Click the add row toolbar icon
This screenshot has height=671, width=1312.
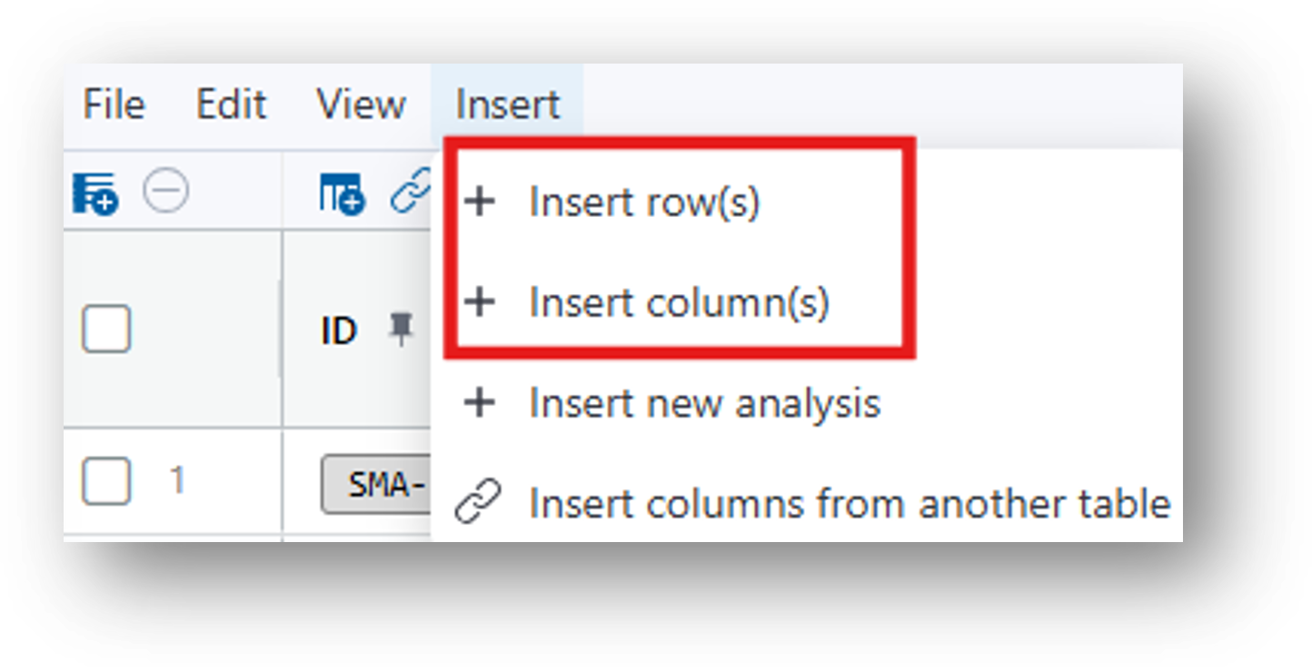pyautogui.click(x=94, y=193)
